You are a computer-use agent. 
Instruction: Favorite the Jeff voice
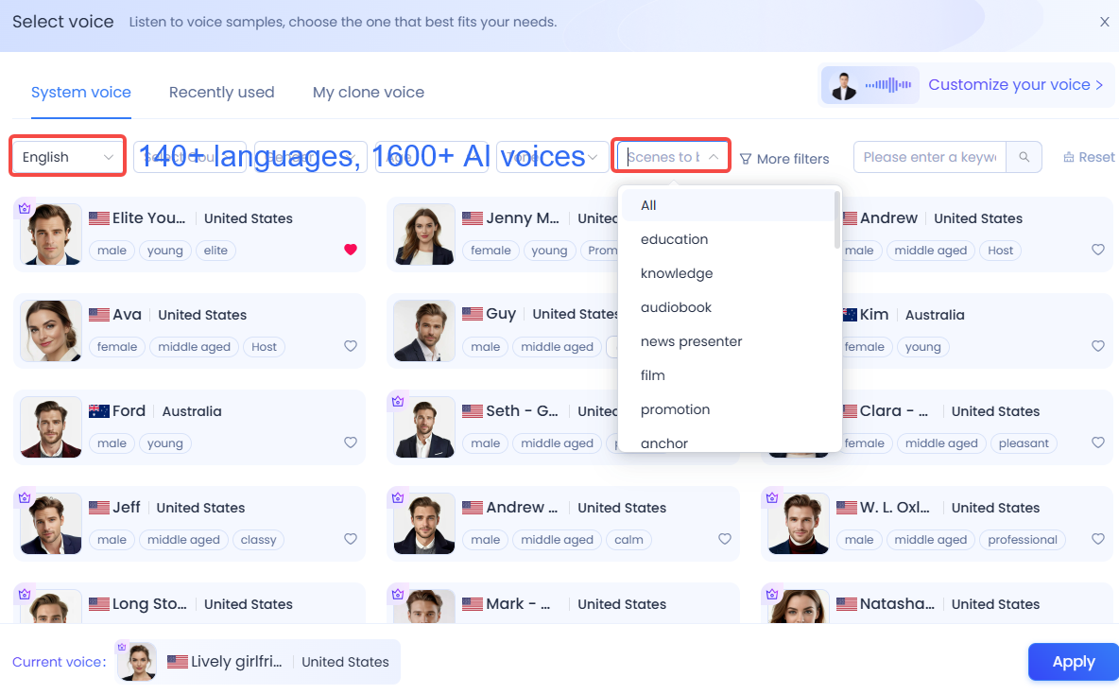coord(351,539)
